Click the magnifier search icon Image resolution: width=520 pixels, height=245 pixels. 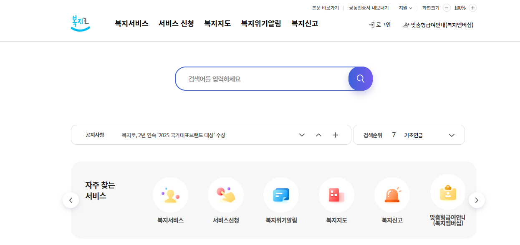click(360, 78)
